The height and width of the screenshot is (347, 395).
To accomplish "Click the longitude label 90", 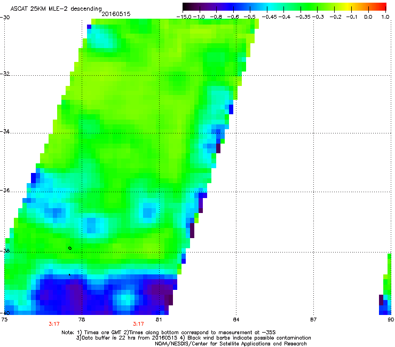I will click(x=391, y=320).
